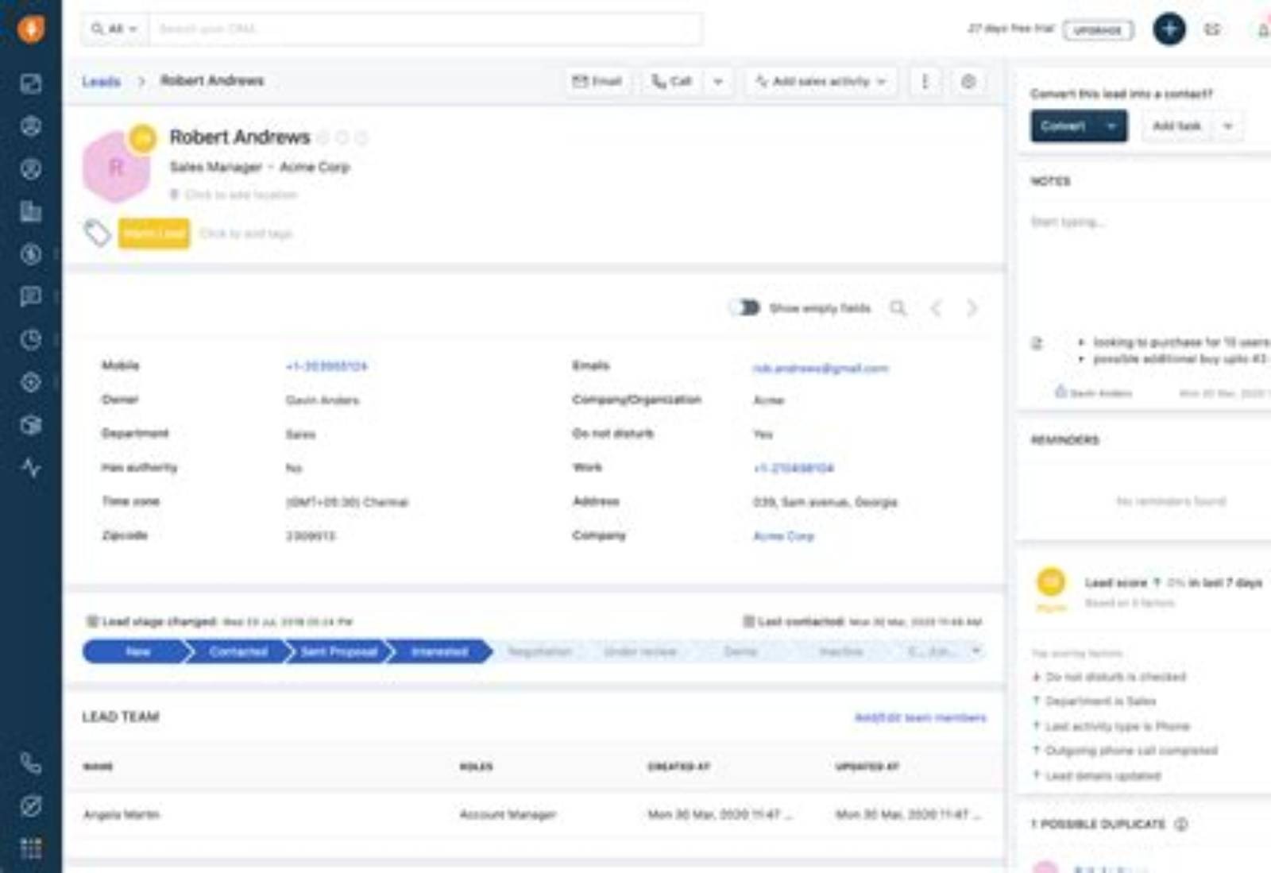1271x873 pixels.
Task: Open the conversations chat icon in sidebar
Action: [30, 296]
